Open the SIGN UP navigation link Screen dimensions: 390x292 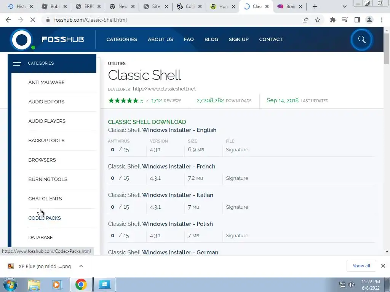coord(238,40)
